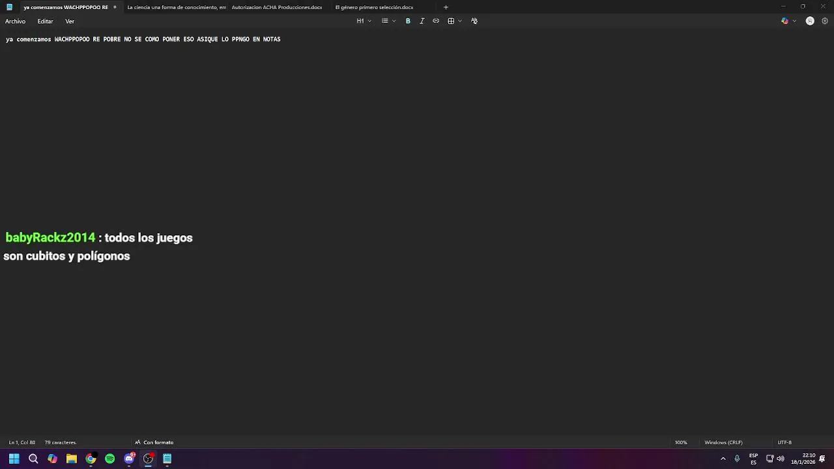Open the Copilot icon in Notepad
This screenshot has height=469, width=834.
784,21
